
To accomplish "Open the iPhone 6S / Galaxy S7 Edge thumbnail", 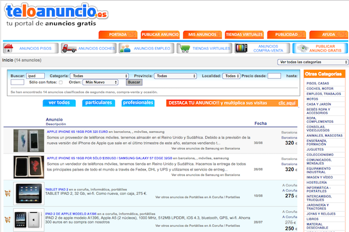I will pos(29,167).
